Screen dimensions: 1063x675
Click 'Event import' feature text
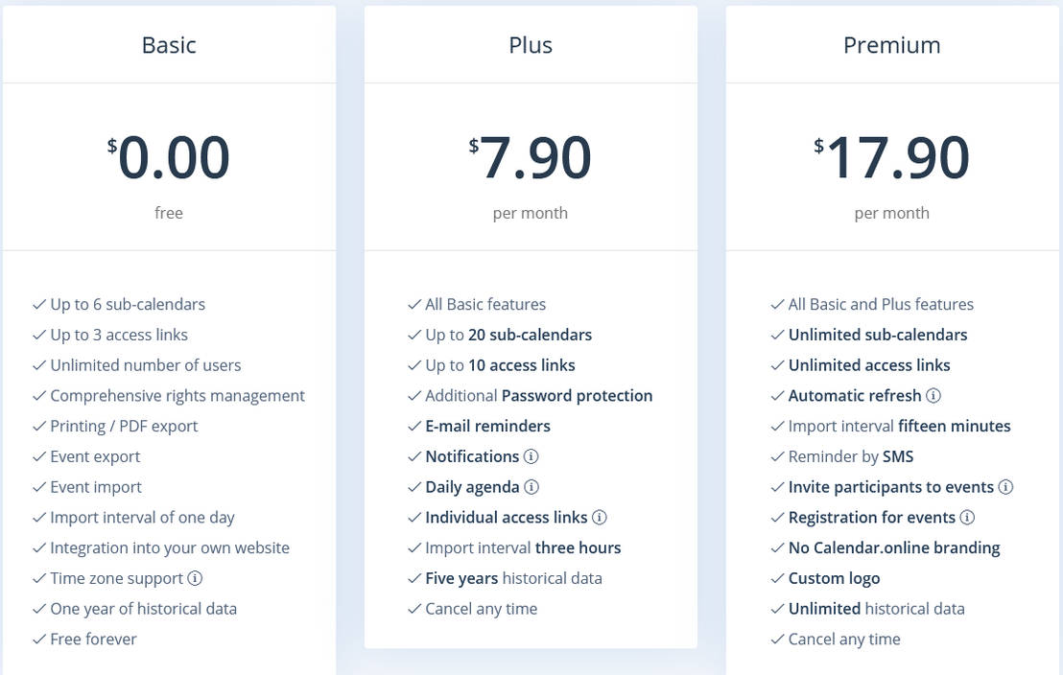(x=96, y=487)
